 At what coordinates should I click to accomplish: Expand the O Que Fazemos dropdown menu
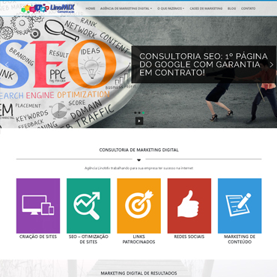coord(171,8)
